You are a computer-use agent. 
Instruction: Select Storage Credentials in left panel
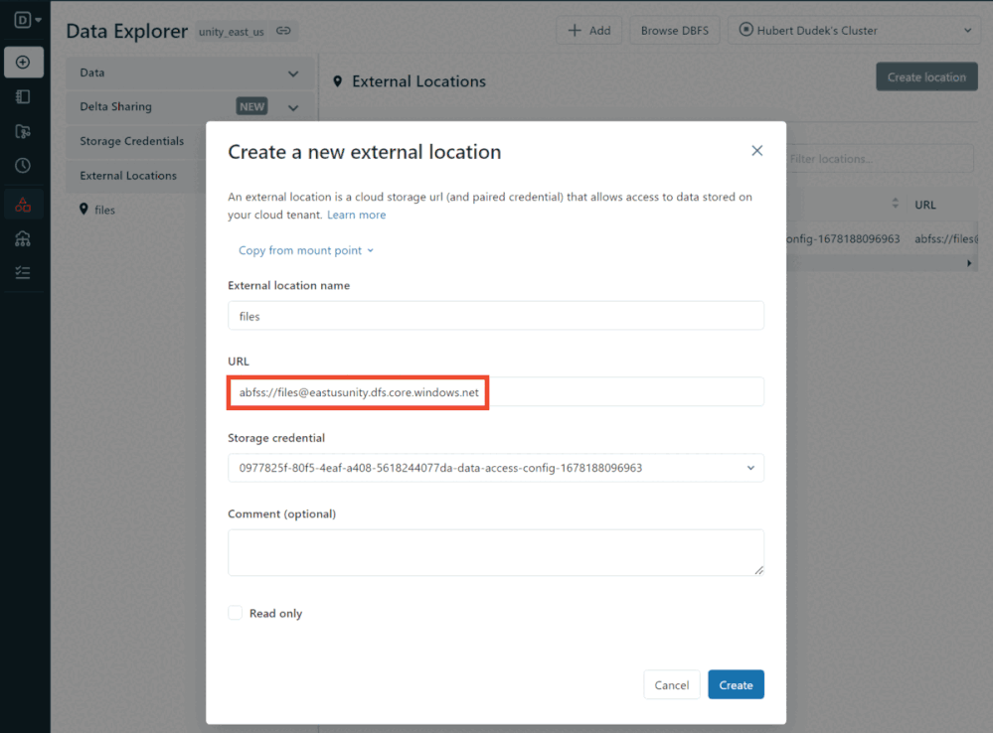(x=132, y=141)
